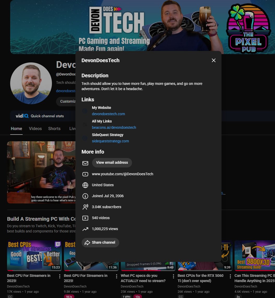Viewport: 275px width, 298px height.
Task: Click the Build A Streaming PC section heading
Action: 41,219
